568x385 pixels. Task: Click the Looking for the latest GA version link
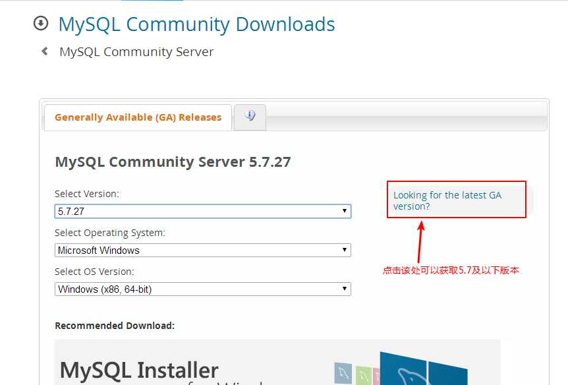click(447, 200)
